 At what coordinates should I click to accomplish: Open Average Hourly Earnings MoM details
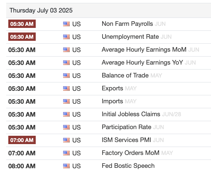(144, 50)
